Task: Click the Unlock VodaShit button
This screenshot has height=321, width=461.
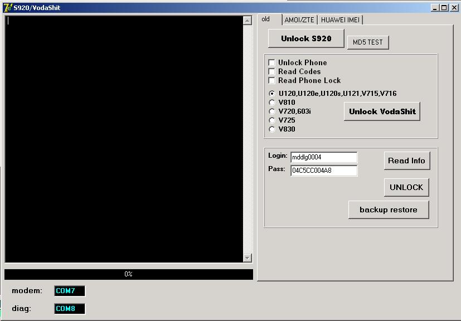Action: coord(382,111)
